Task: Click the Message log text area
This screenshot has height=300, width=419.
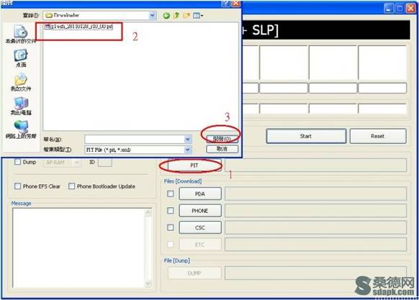Action: 78,248
